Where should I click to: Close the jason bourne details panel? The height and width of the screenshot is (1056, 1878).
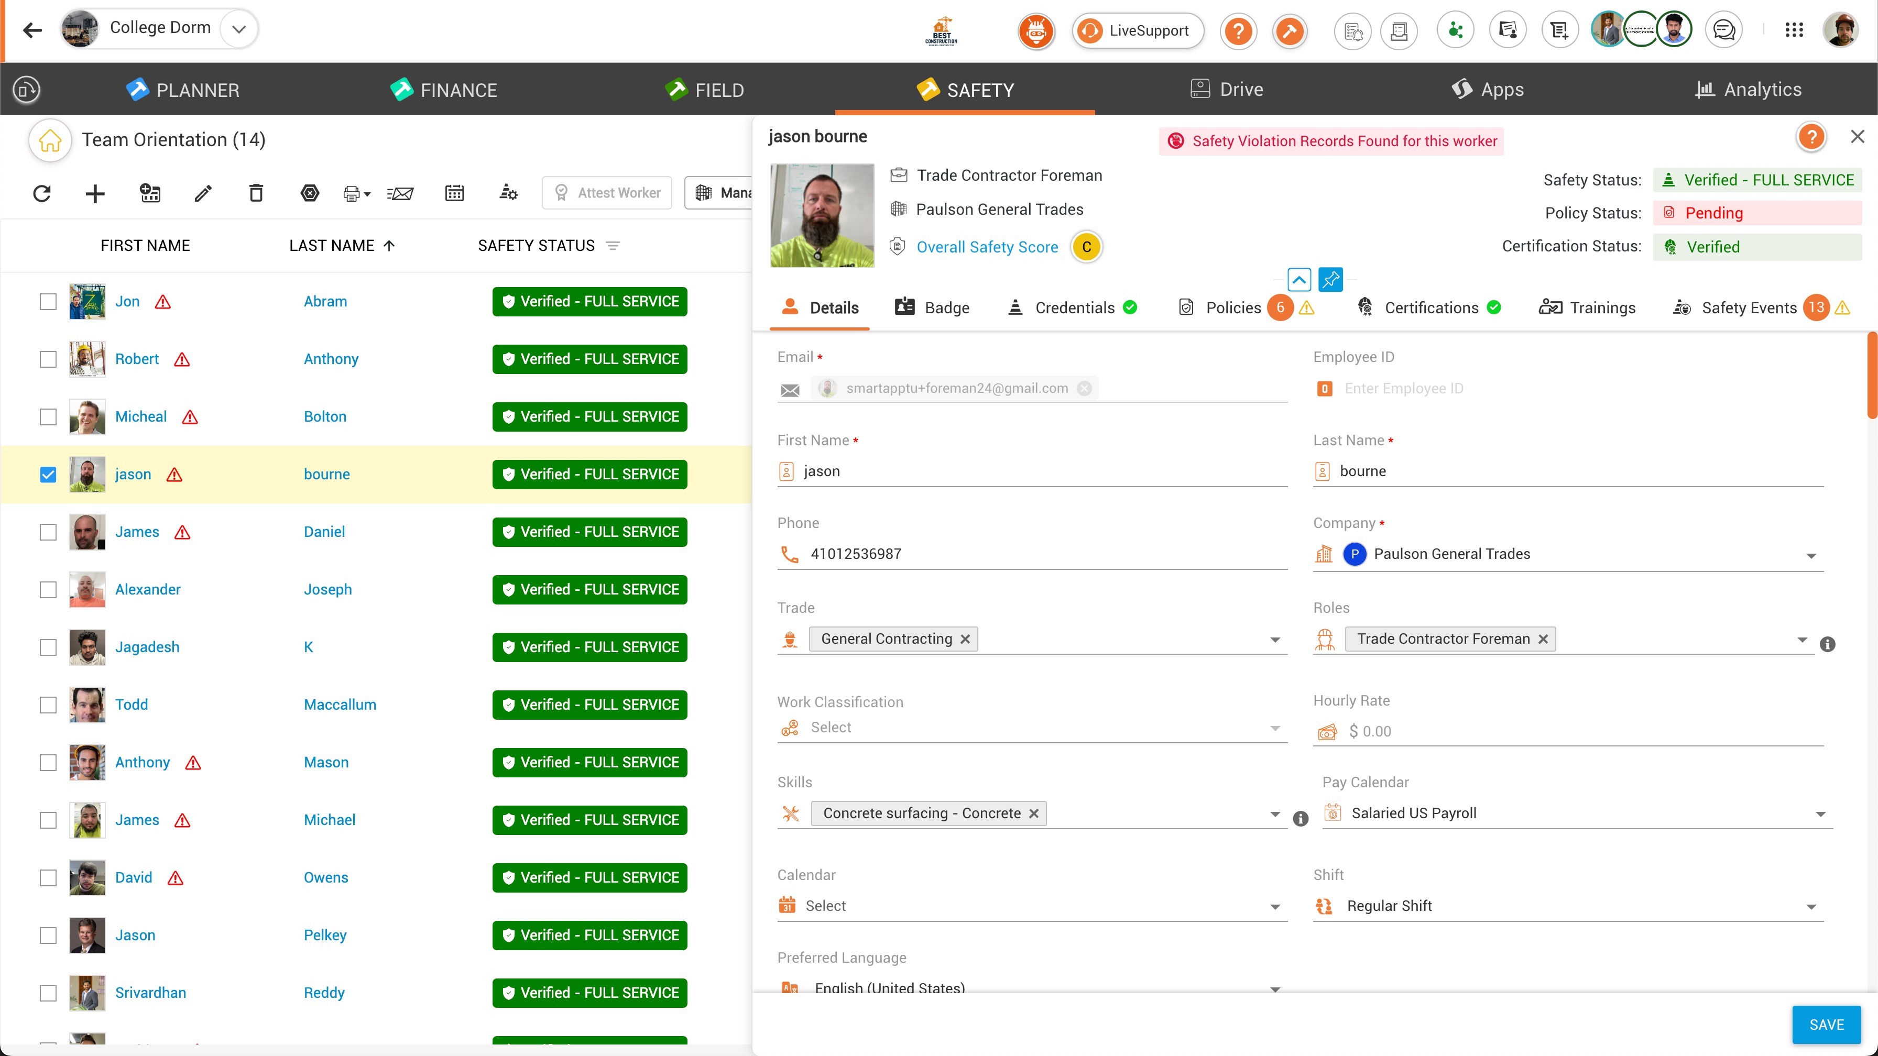(x=1858, y=136)
